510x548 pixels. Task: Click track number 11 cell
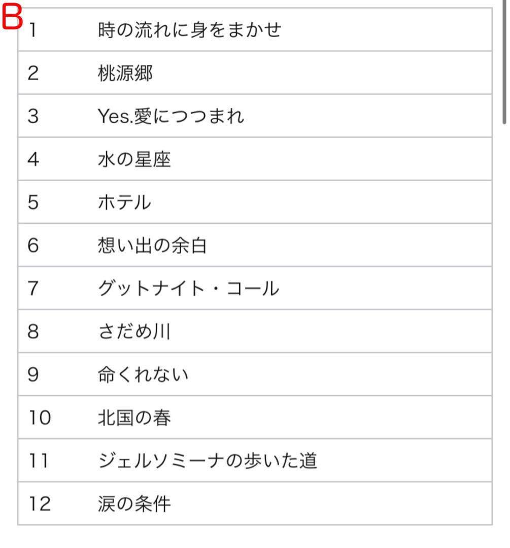[39, 462]
